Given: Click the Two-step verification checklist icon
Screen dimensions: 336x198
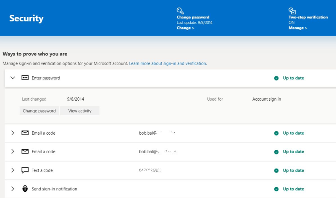Looking at the screenshot, I should 292,11.
